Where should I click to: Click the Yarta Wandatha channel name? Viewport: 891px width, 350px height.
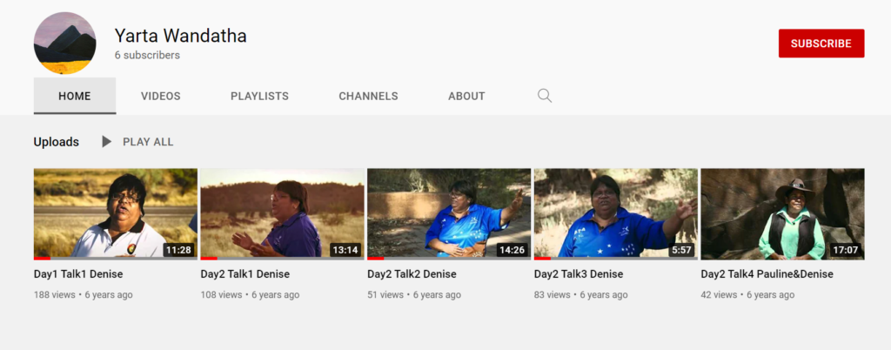pyautogui.click(x=181, y=36)
